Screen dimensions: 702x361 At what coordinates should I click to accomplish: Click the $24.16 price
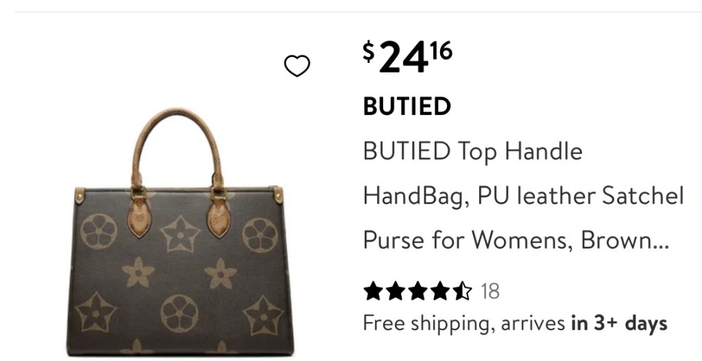click(407, 56)
